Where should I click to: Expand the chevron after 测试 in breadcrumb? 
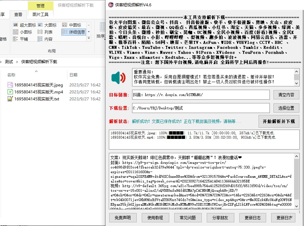click(17, 62)
